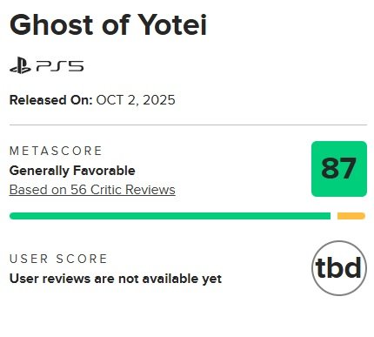Click the OCT 2, 2025 release date
Viewport: 374px width, 337px height.
click(x=136, y=100)
